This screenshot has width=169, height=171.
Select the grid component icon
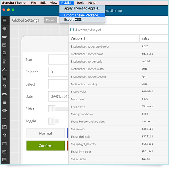coord(5,78)
